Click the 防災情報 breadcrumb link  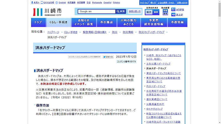[x=128, y=32]
